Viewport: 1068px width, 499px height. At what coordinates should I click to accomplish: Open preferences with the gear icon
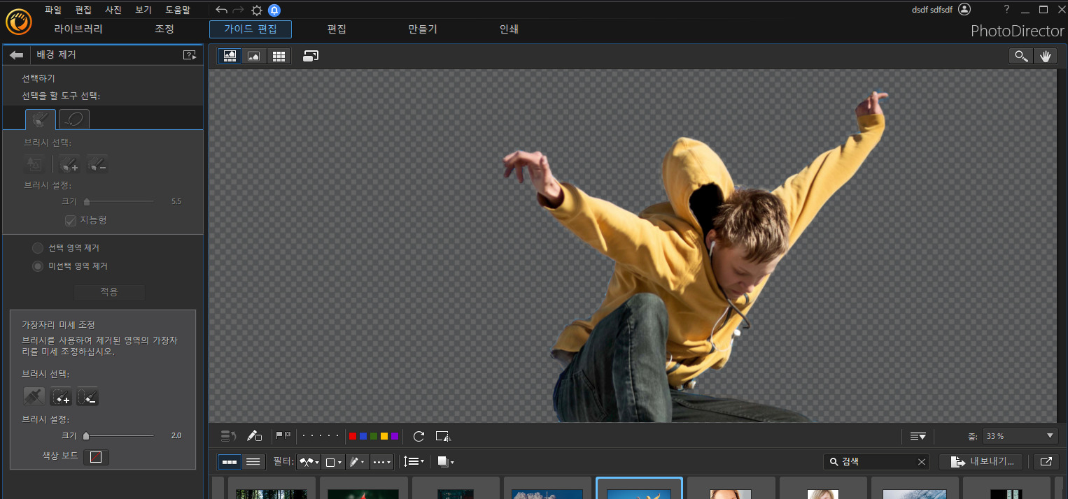257,10
